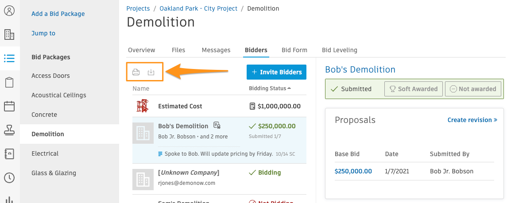511x203 pixels.
Task: Open the user profile icon in sidebar
Action: tap(9, 11)
